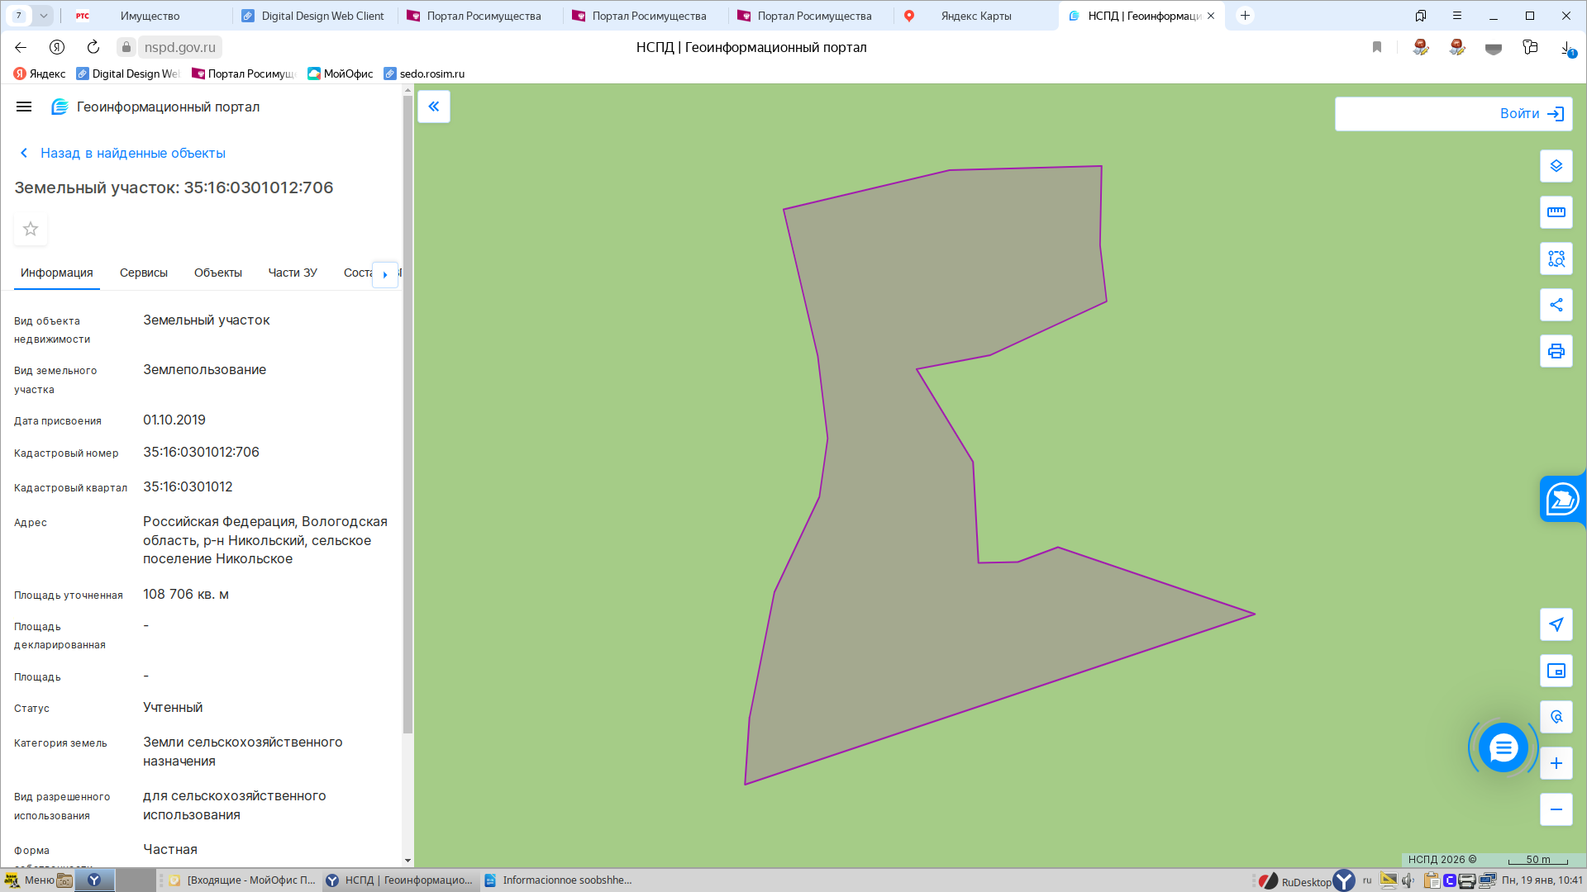Switch to the Яндекс Карты browser tab

point(975,16)
